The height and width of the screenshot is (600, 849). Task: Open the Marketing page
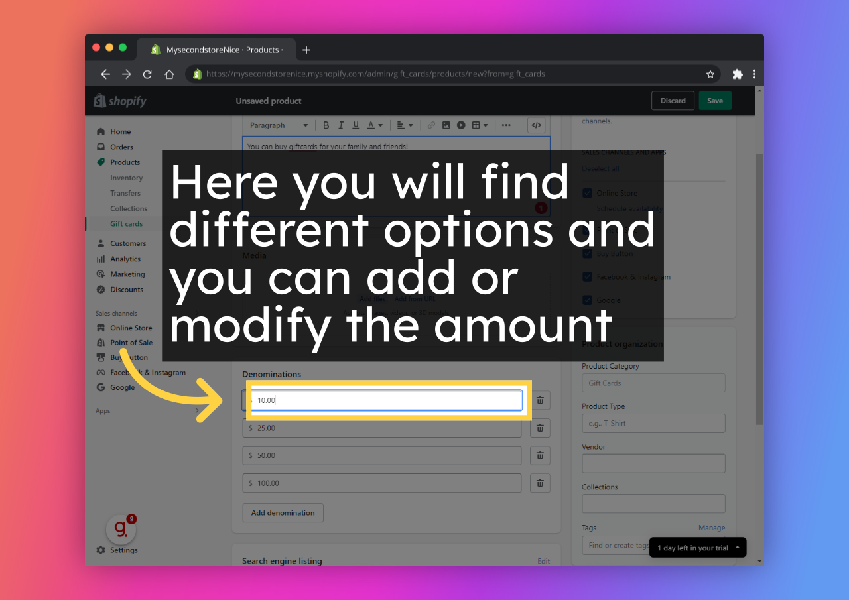tap(121, 274)
